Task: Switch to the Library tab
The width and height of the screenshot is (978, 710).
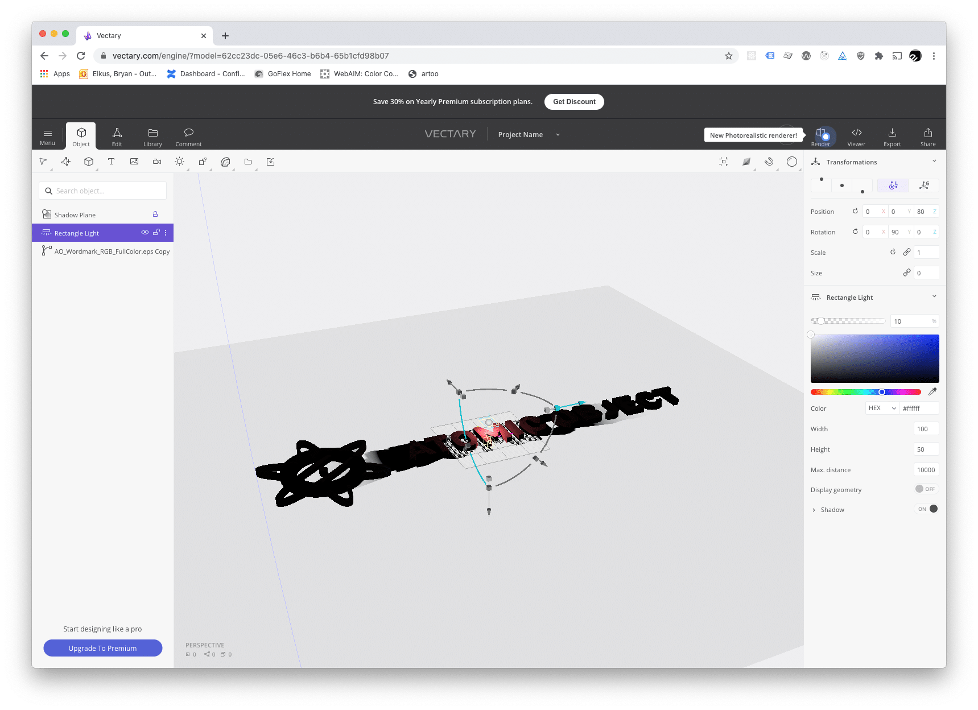Action: [152, 135]
